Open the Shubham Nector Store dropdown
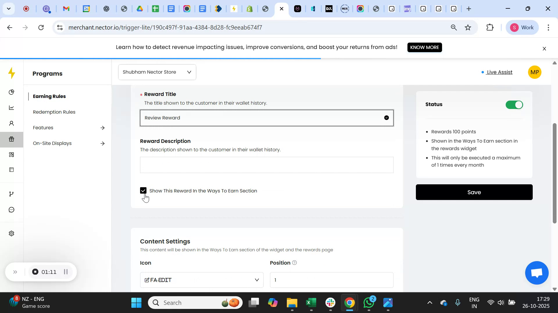The width and height of the screenshot is (558, 313). pos(157,72)
